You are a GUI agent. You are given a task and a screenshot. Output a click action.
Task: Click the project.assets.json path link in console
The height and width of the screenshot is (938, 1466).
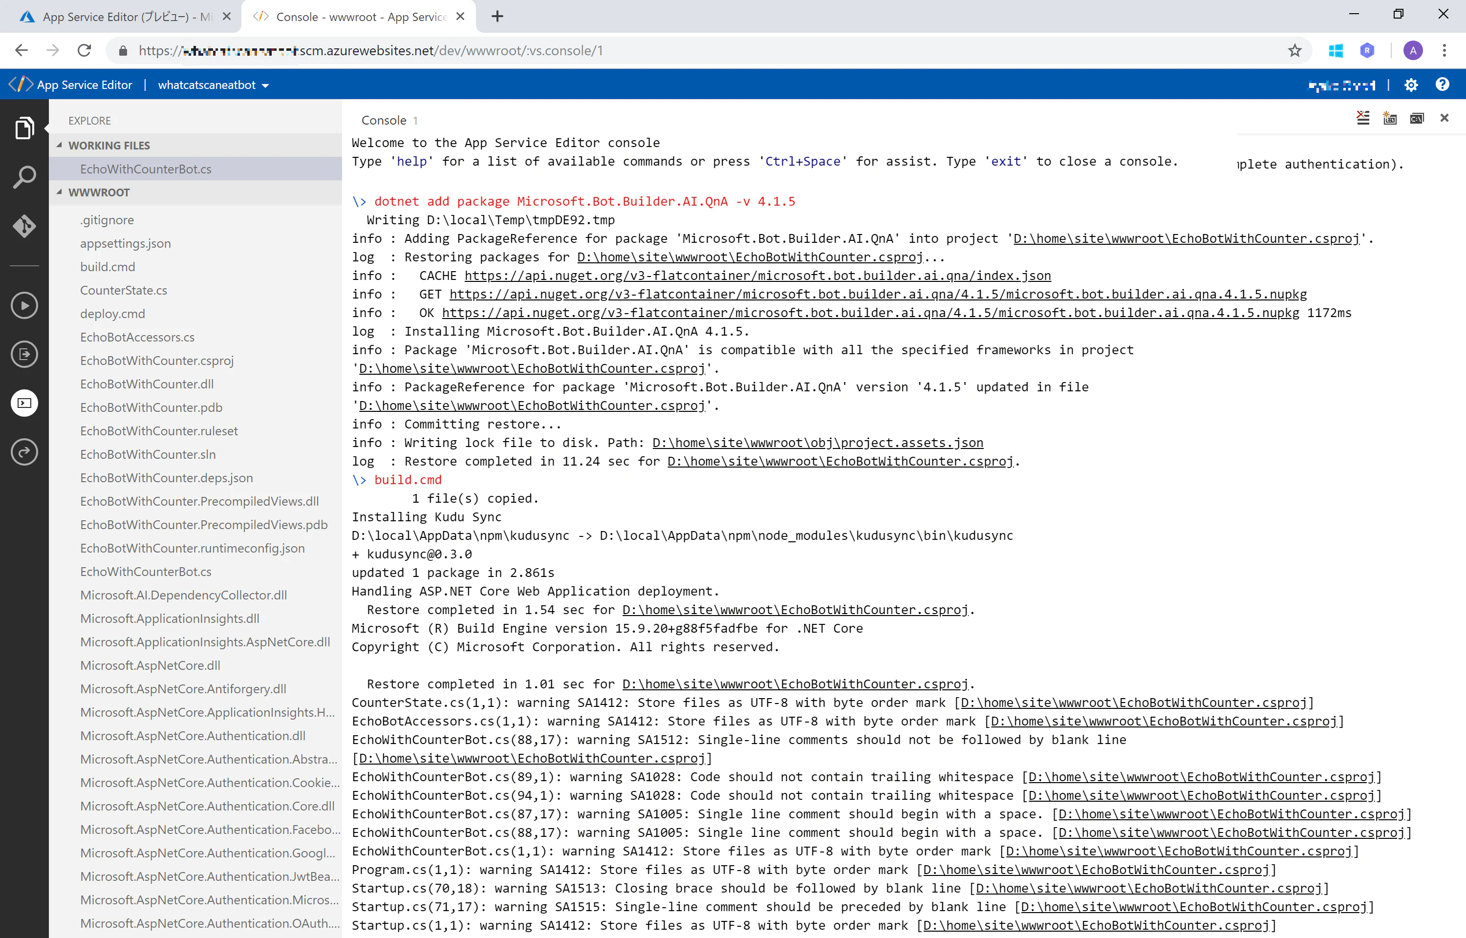pos(818,443)
